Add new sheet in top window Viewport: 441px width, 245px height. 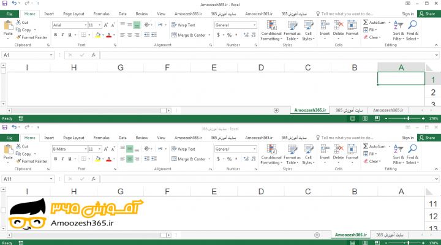[276, 110]
